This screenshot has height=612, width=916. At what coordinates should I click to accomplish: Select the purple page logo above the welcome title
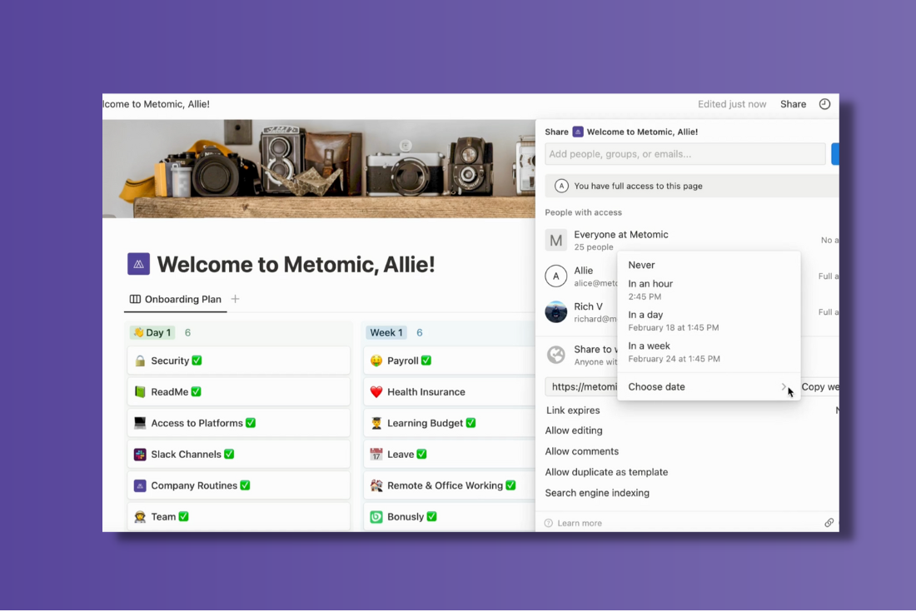click(138, 263)
